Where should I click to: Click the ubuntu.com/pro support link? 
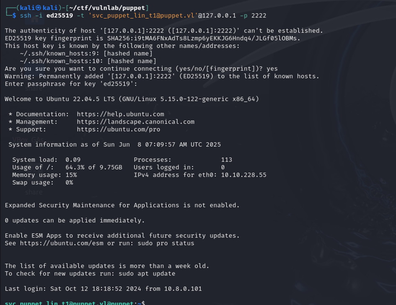[x=118, y=129]
